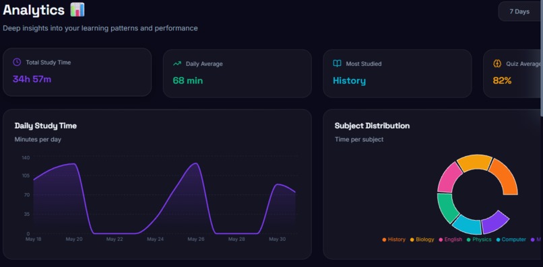Toggle History in the chart legend
The height and width of the screenshot is (267, 543).
click(x=393, y=239)
